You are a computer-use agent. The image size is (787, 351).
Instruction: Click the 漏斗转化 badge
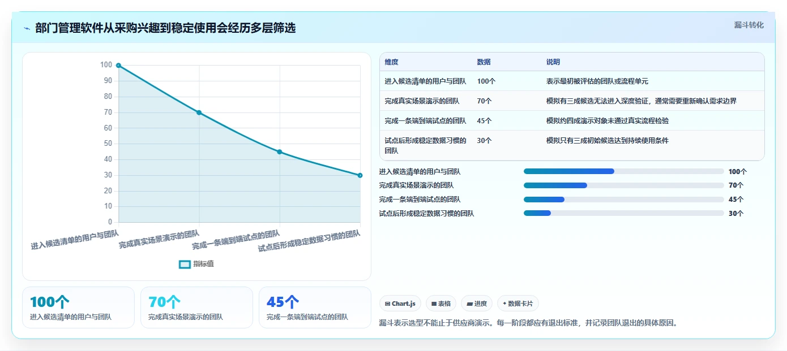(x=748, y=25)
